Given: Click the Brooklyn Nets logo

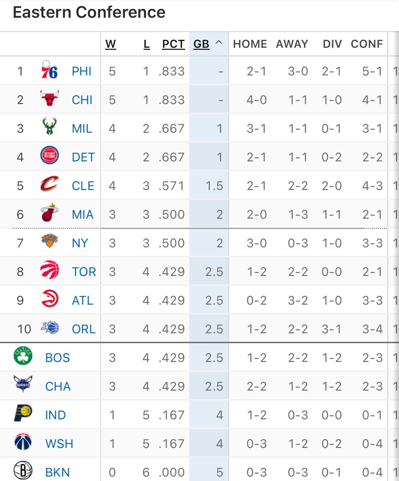Looking at the screenshot, I should pyautogui.click(x=23, y=470).
